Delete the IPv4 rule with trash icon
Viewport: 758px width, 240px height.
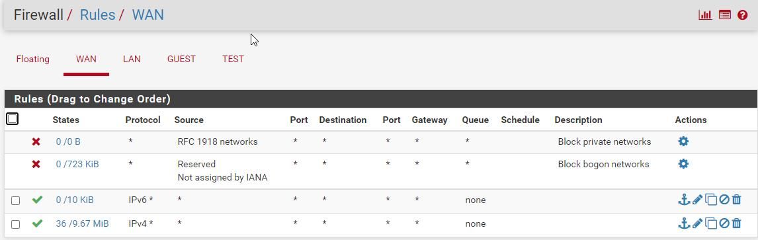point(736,223)
